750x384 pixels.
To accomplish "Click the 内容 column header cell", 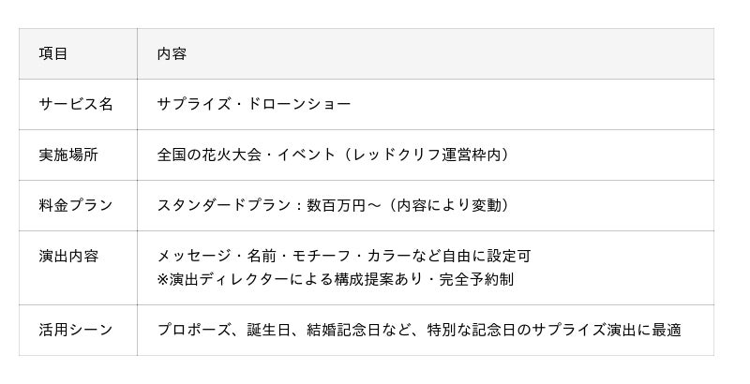I will [x=172, y=53].
